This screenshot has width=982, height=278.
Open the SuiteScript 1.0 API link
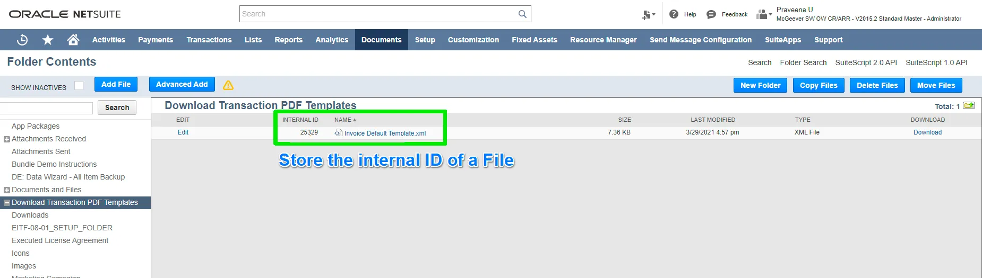pyautogui.click(x=936, y=62)
